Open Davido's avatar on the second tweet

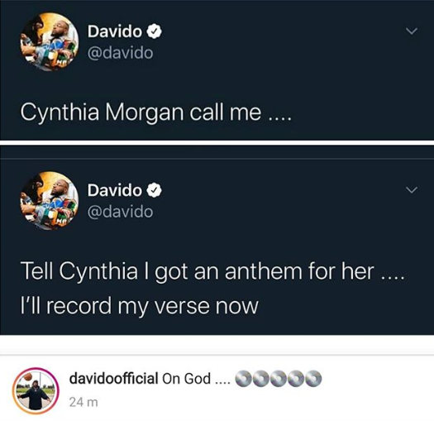pyautogui.click(x=50, y=201)
